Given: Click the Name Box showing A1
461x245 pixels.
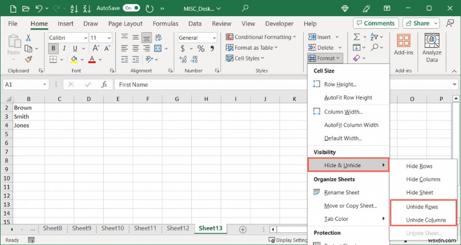Looking at the screenshot, I should point(26,85).
